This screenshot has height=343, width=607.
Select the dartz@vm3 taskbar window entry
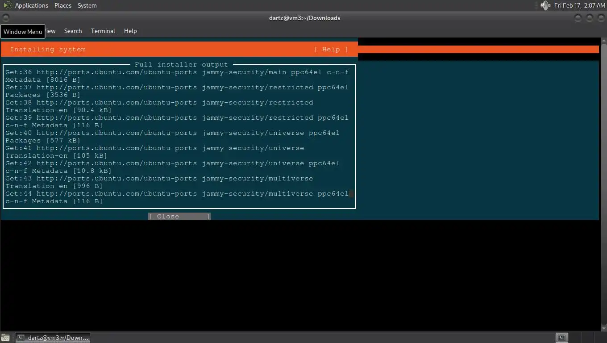pos(53,338)
